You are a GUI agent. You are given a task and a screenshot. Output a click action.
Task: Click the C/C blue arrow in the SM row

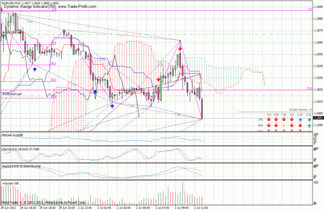click(x=309, y=126)
